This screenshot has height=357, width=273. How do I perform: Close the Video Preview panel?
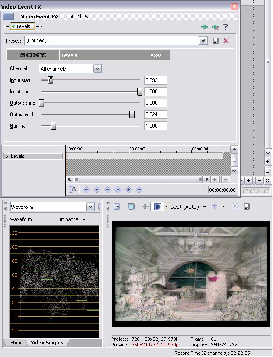click(108, 203)
